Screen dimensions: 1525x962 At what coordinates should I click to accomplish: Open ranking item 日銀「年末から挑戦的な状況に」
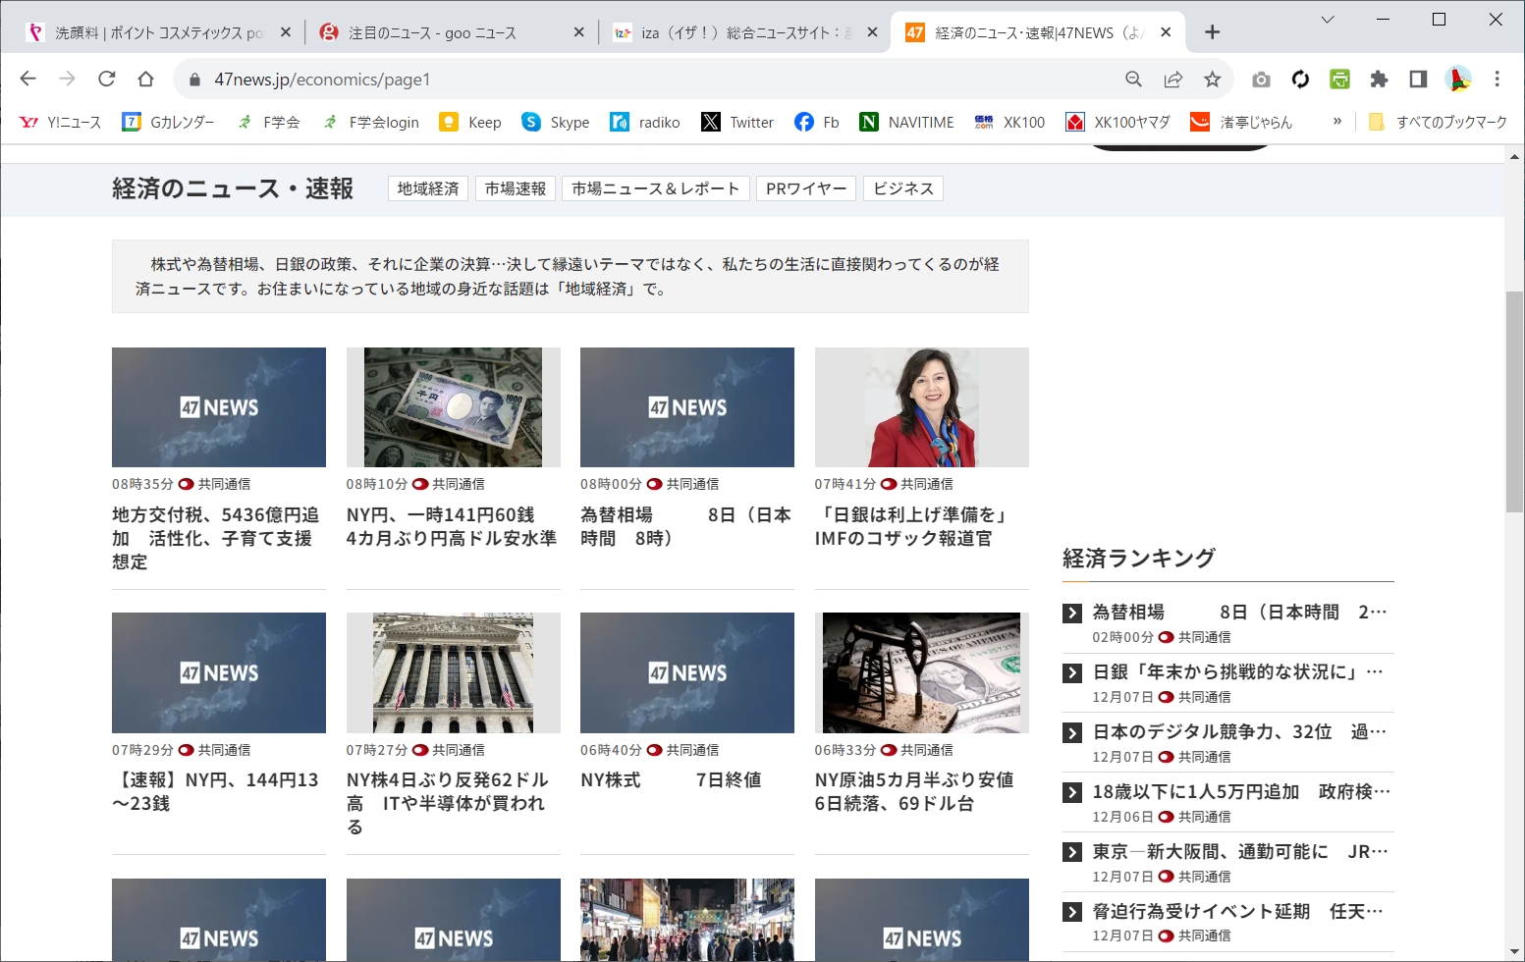[x=1237, y=671]
